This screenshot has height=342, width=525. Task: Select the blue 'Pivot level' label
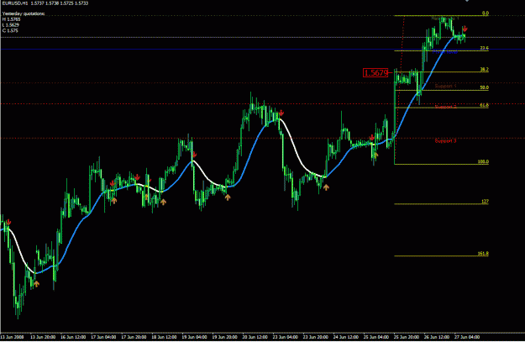pyautogui.click(x=445, y=52)
